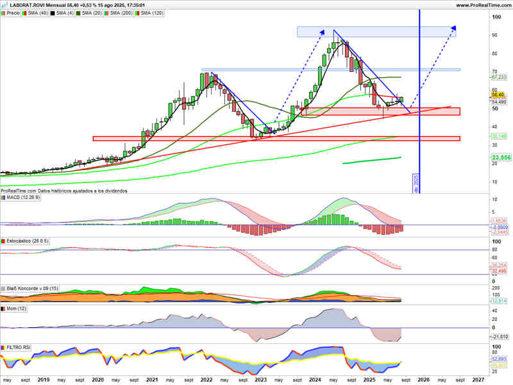Select the 67,233 moving average value label

pos(499,77)
